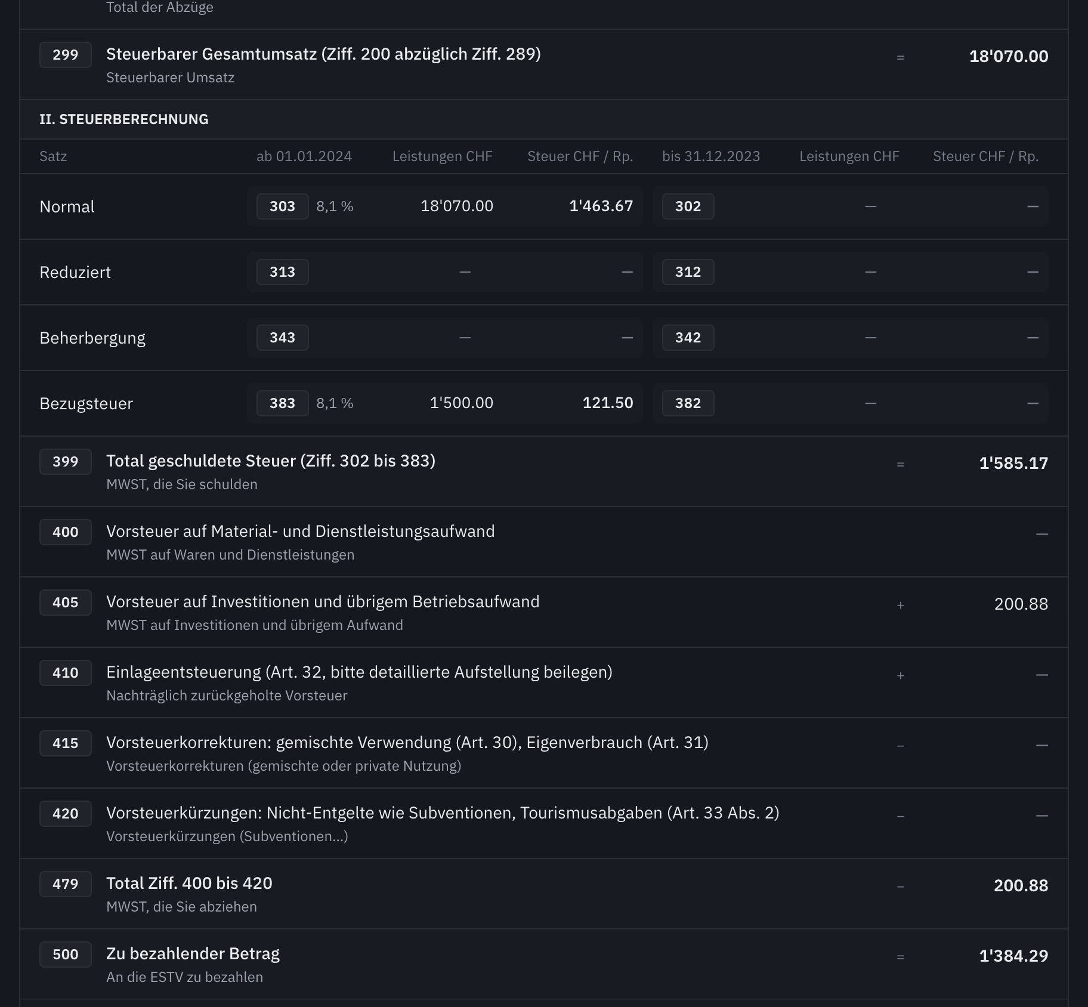The width and height of the screenshot is (1088, 1007).
Task: Click the 302 badge in the Normal row
Action: [x=688, y=206]
